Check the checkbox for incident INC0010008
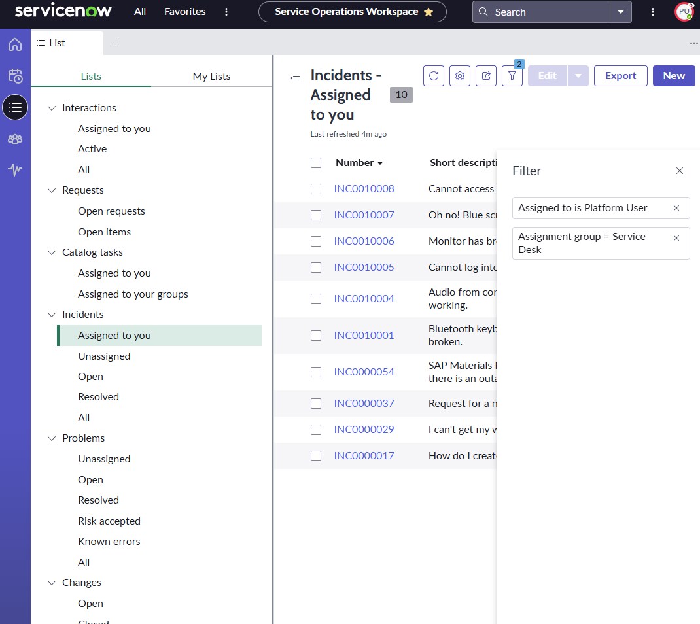Screen dimensions: 700x624 (316, 188)
